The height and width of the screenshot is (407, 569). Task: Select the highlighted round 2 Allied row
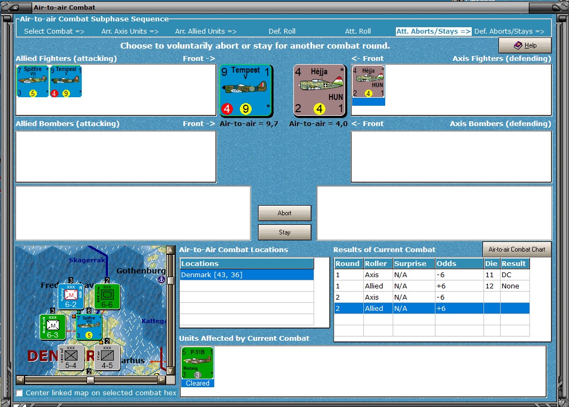[432, 308]
